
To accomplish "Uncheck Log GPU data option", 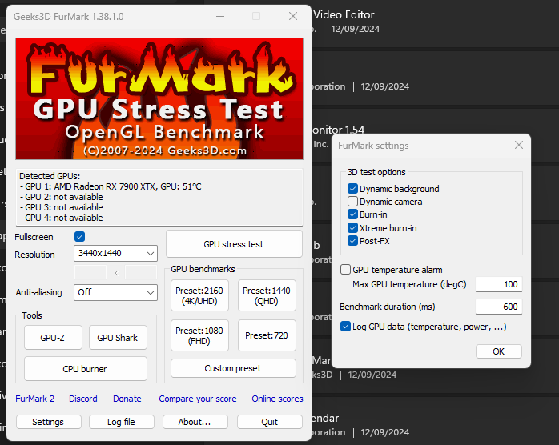I will pyautogui.click(x=345, y=327).
